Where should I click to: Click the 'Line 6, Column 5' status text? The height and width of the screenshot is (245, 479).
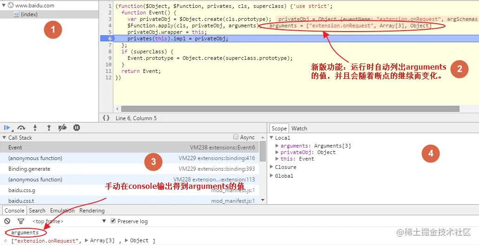click(136, 118)
